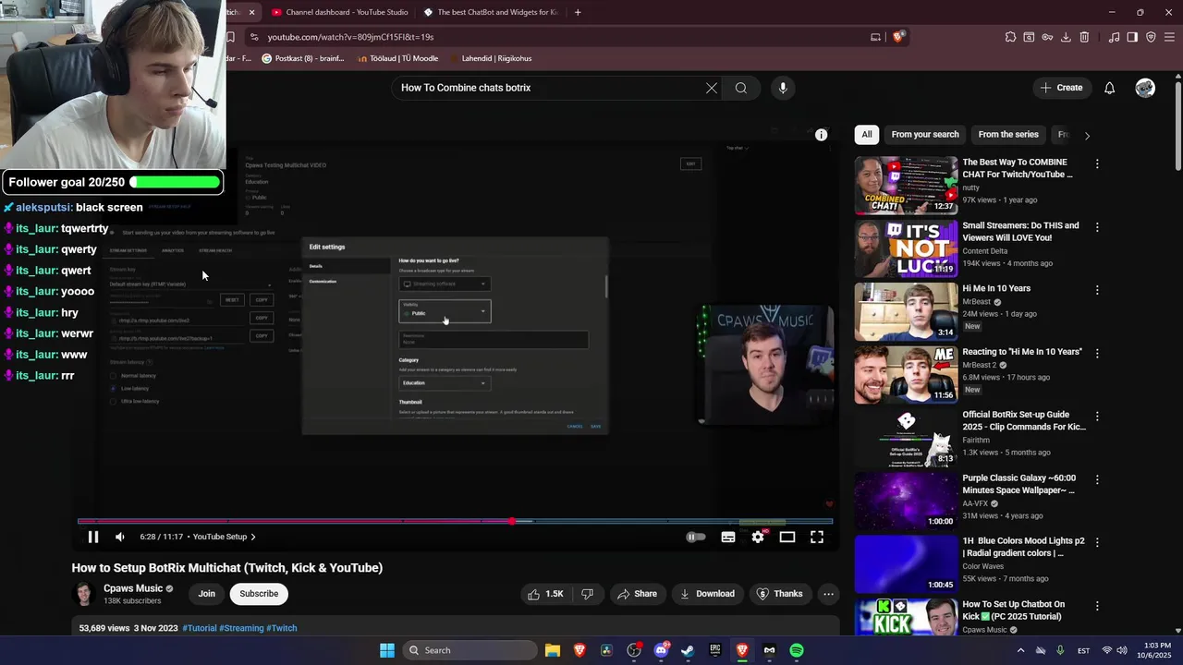Open the #Streaming hashtag link
Viewport: 1183px width, 665px height.
tap(241, 628)
